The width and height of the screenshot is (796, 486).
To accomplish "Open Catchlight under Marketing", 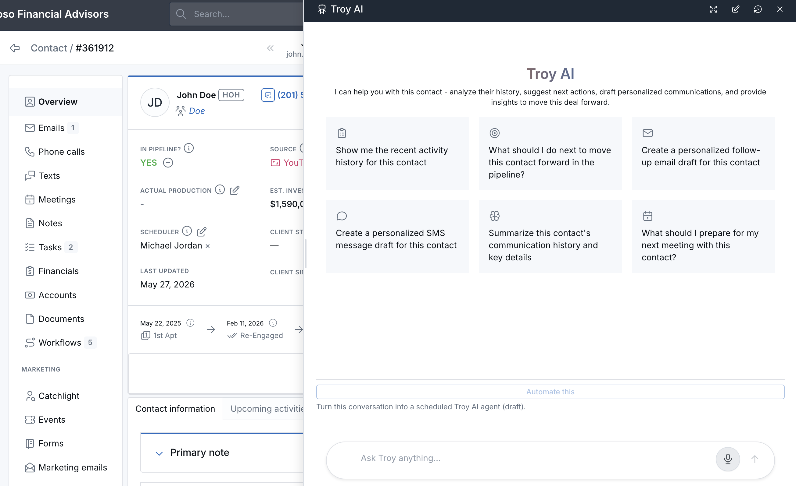I will pyautogui.click(x=66, y=396).
